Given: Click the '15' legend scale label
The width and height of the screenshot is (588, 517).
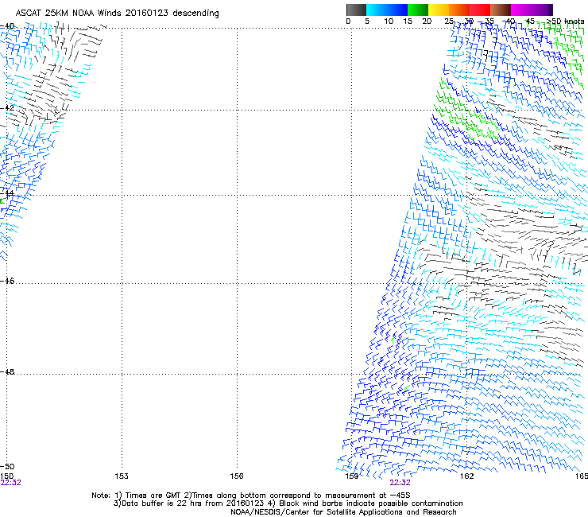Looking at the screenshot, I should click(x=408, y=21).
